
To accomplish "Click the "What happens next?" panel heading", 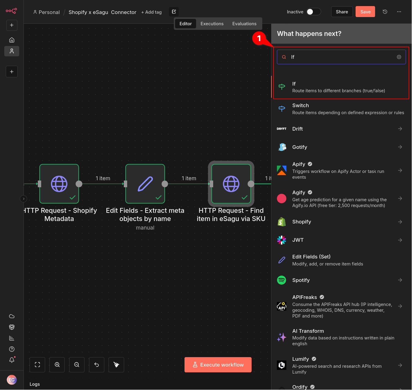I will [309, 33].
